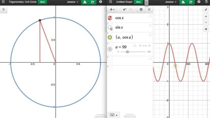Click print icon in Unit Circle window
This screenshot has width=210, height=118.
85,2
